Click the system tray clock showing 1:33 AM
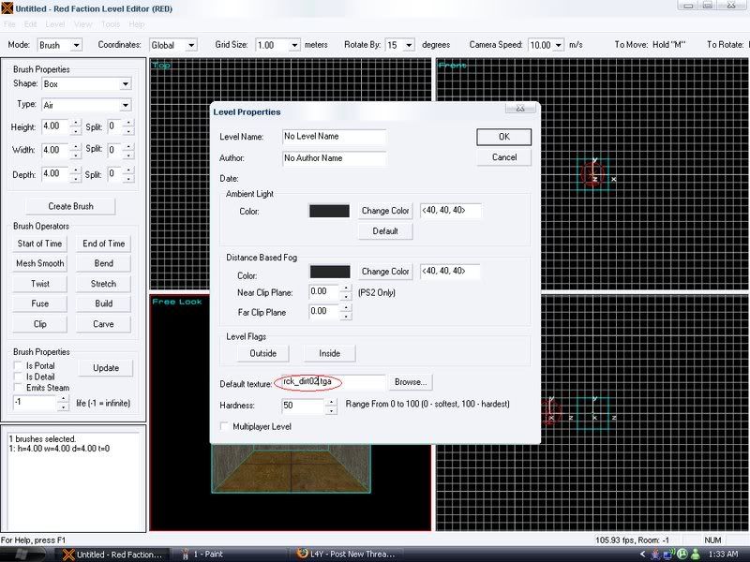This screenshot has height=562, width=750. point(723,555)
